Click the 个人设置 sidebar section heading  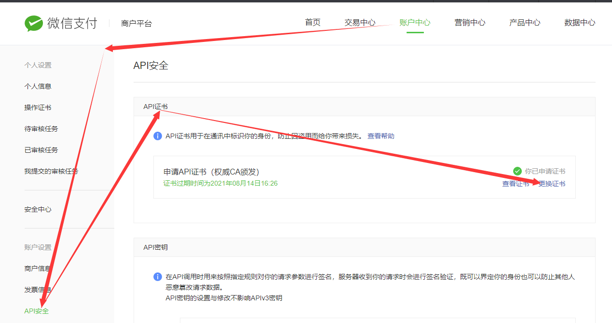(x=38, y=65)
